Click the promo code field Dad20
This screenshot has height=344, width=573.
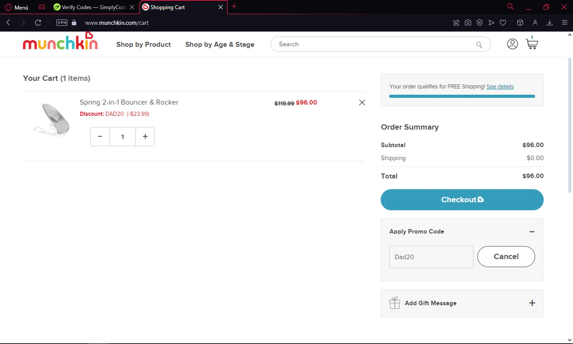point(431,257)
